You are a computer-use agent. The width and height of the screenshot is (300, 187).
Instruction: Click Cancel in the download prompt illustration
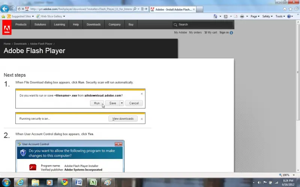pyautogui.click(x=134, y=103)
